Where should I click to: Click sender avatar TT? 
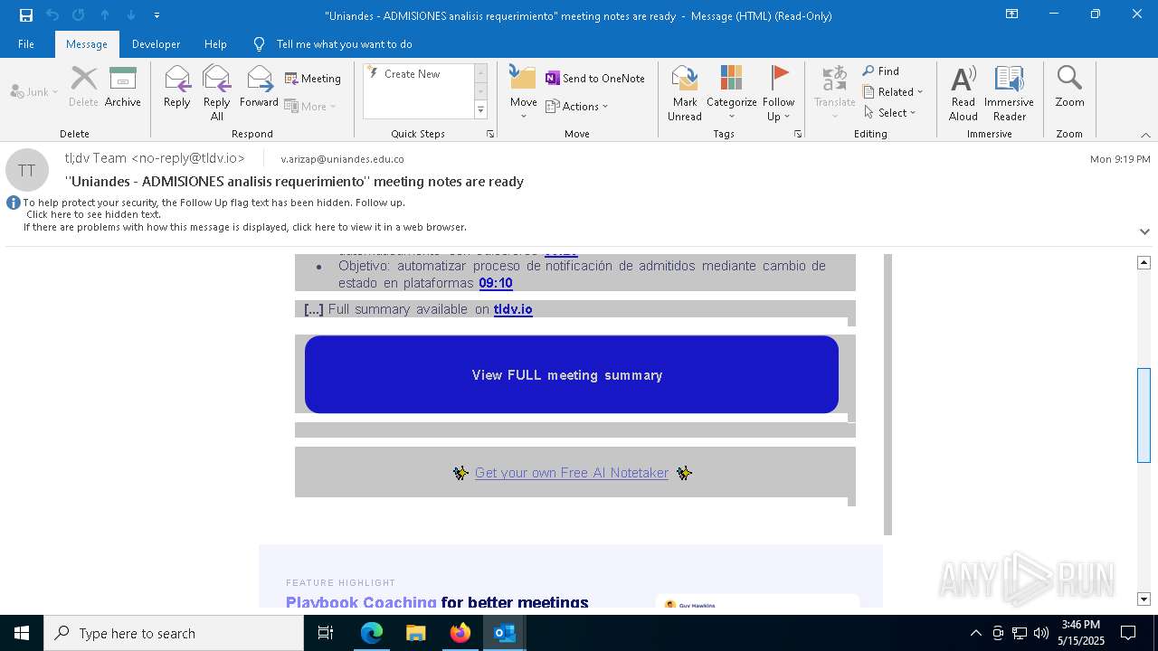point(27,170)
